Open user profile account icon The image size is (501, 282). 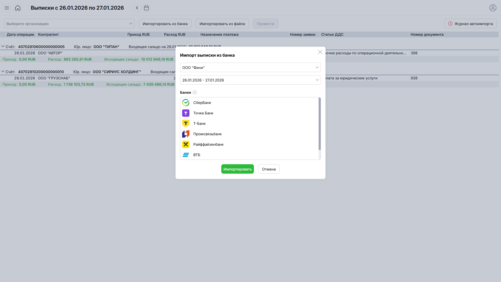(493, 8)
